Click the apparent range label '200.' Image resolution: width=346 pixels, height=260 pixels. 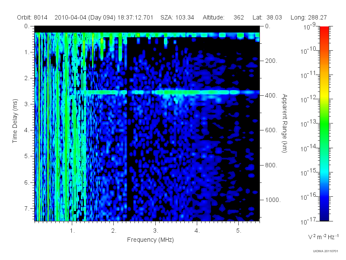pos(271,61)
